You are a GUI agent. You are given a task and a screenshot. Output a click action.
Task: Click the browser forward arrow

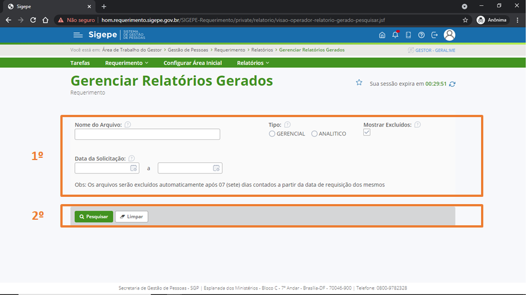[x=21, y=20]
